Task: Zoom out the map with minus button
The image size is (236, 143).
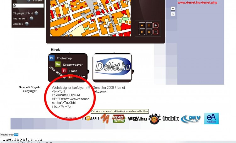Action: [155, 32]
